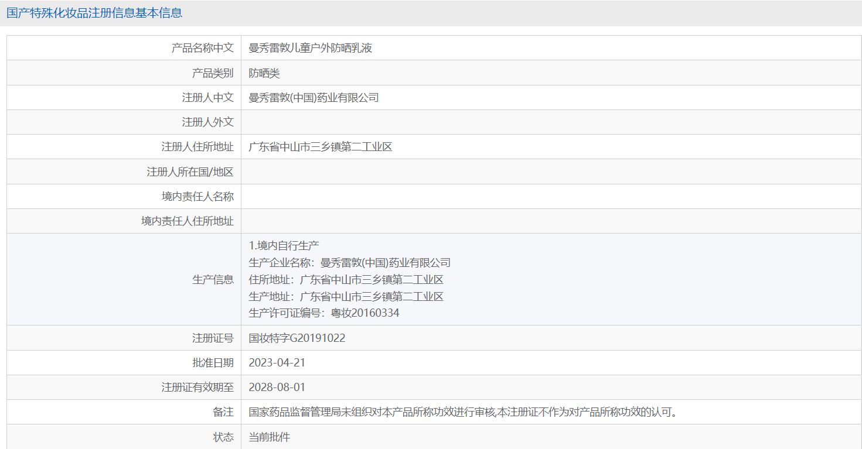
Task: Click the 注册人住所地址 address value
Action: (320, 147)
